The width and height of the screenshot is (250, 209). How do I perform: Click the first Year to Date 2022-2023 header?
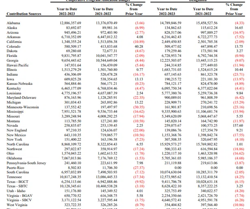[x=67, y=11]
